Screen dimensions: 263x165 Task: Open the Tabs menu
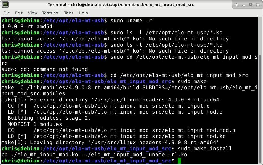tap(69, 13)
